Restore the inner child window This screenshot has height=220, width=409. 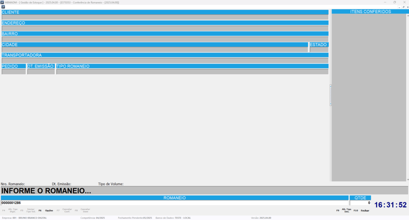403,7
